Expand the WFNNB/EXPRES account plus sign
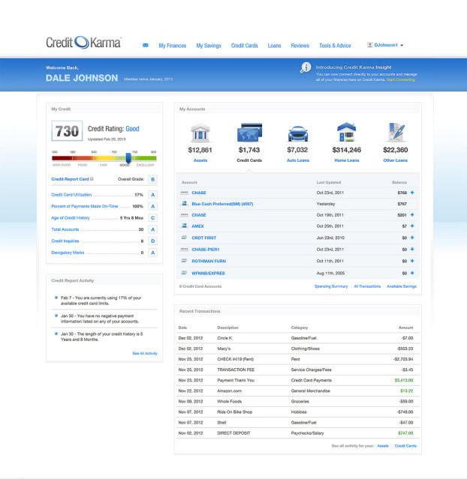This screenshot has height=479, width=467. (x=412, y=273)
